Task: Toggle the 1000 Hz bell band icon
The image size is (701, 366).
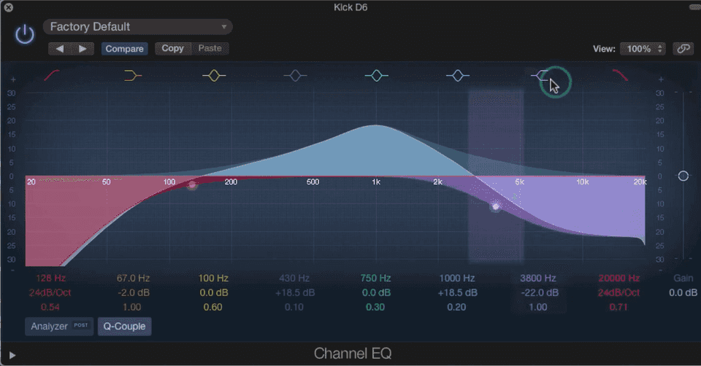Action: [x=457, y=75]
